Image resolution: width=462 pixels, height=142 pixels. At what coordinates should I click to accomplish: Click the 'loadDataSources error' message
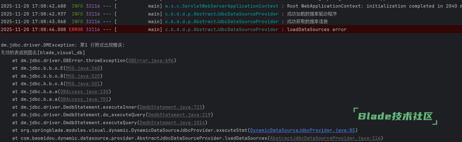click(317, 30)
